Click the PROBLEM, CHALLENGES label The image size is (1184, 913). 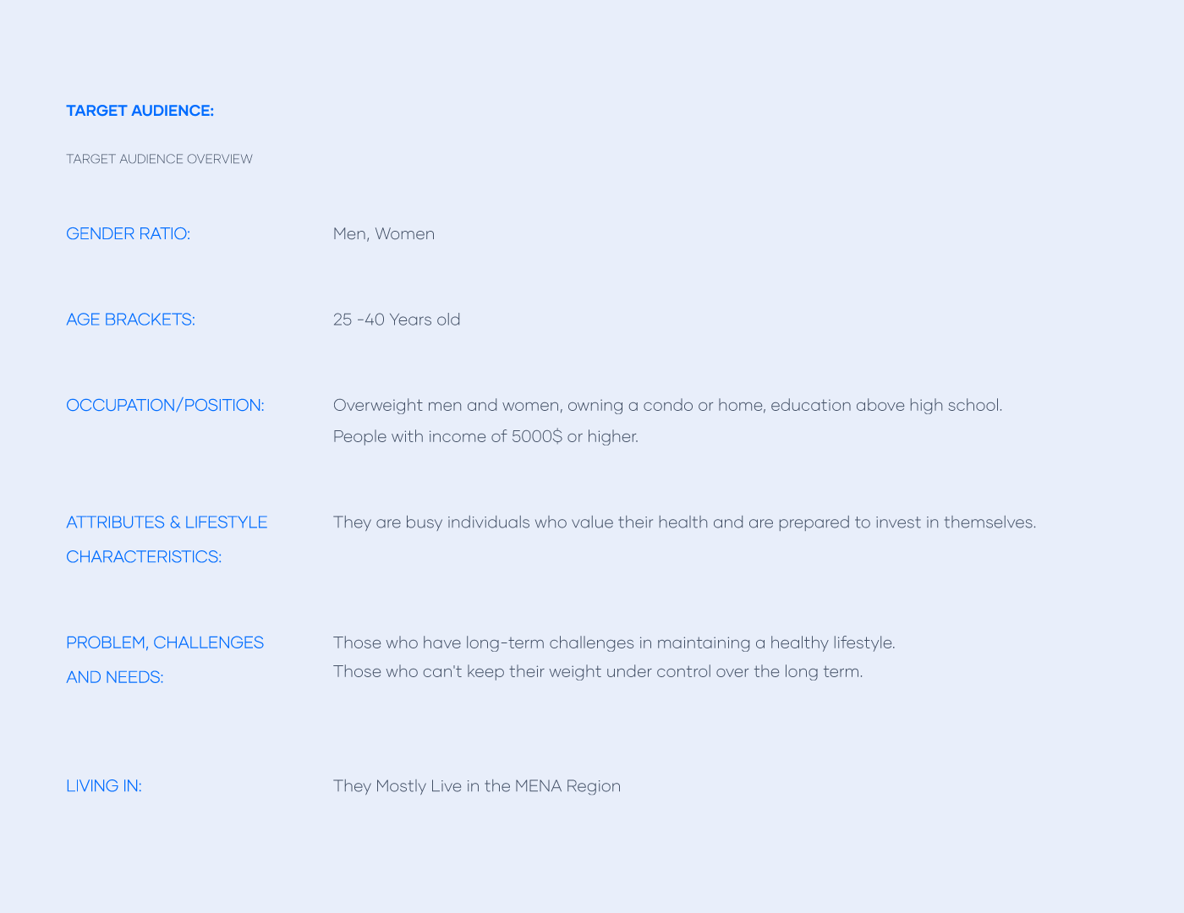pyautogui.click(x=165, y=642)
